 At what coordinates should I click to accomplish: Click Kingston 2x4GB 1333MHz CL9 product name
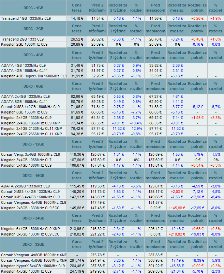click(x=26, y=118)
